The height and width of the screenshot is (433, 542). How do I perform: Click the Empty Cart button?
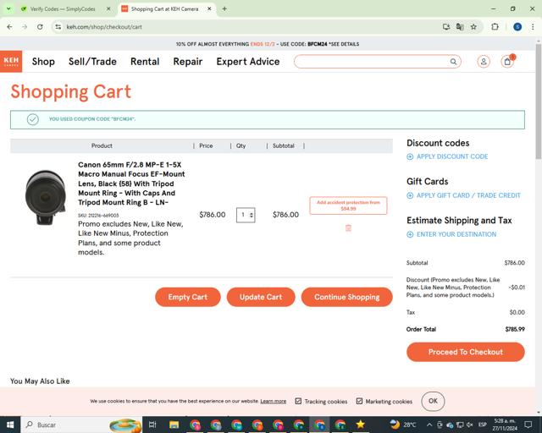(x=188, y=297)
